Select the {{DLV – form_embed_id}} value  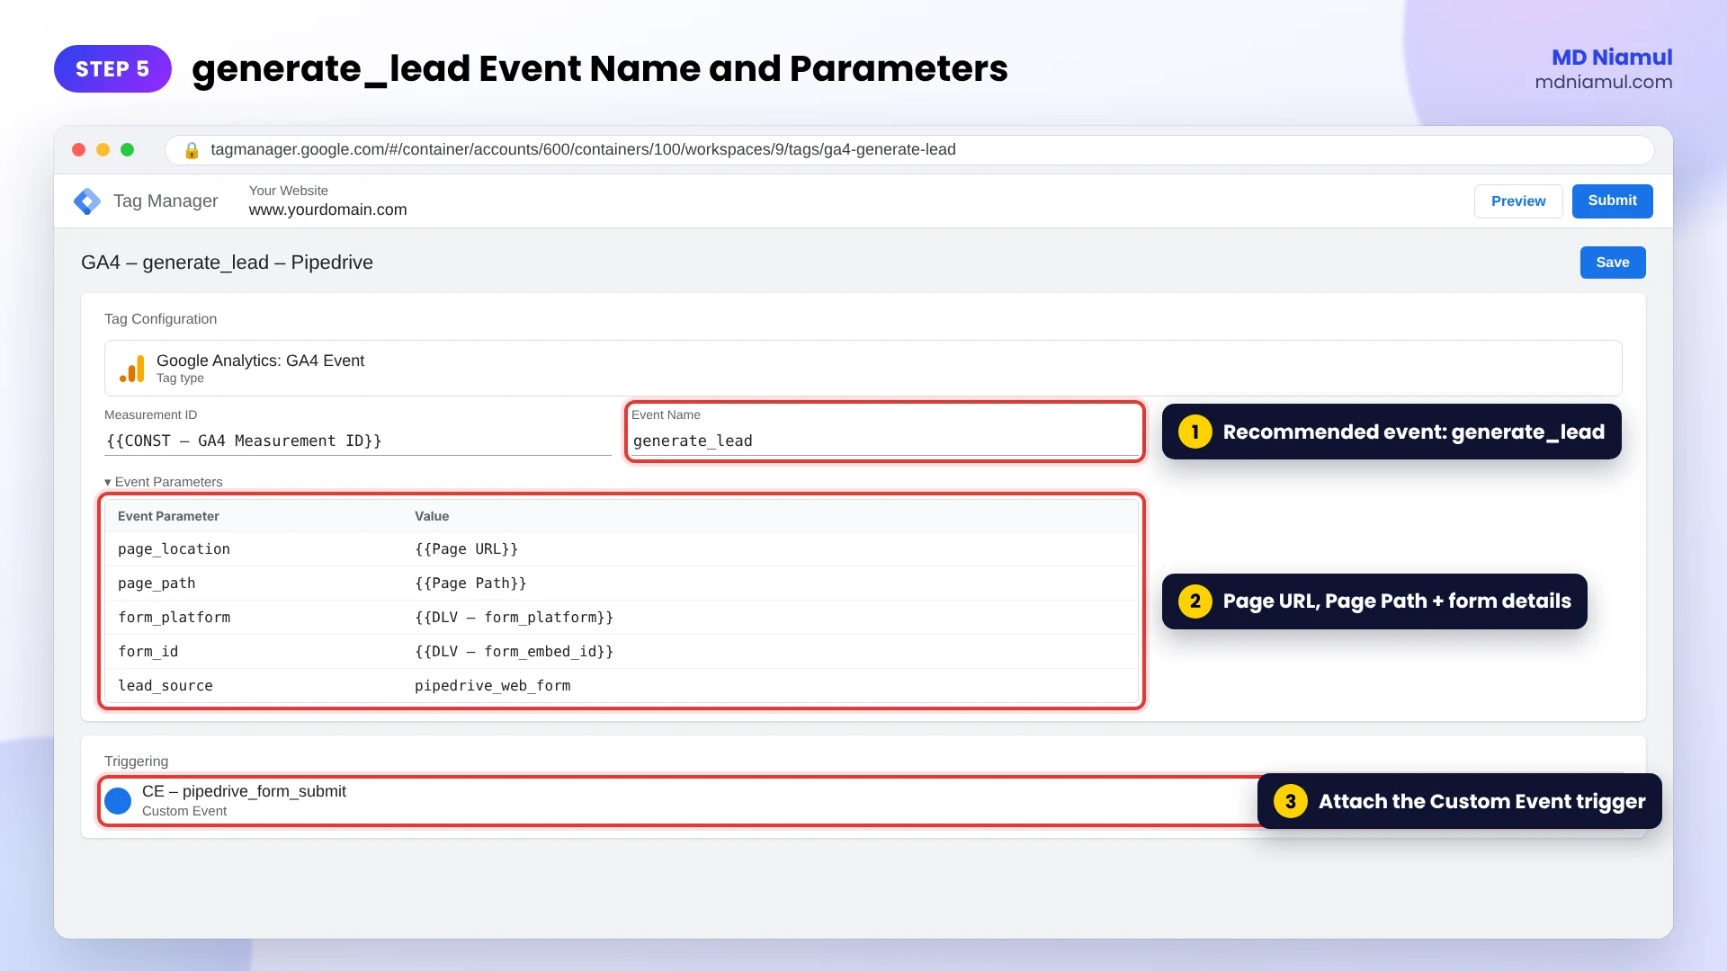click(514, 652)
